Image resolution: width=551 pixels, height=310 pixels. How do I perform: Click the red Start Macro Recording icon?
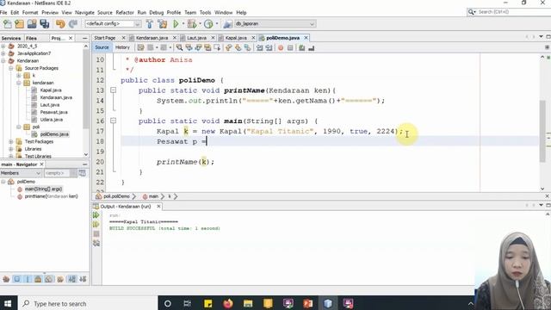[x=281, y=48]
